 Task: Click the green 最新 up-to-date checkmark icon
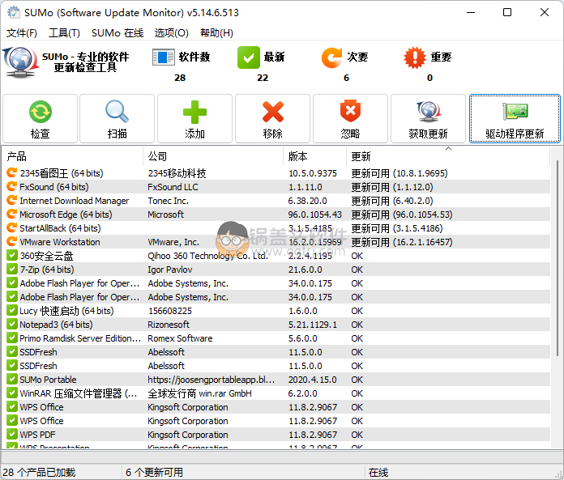249,57
